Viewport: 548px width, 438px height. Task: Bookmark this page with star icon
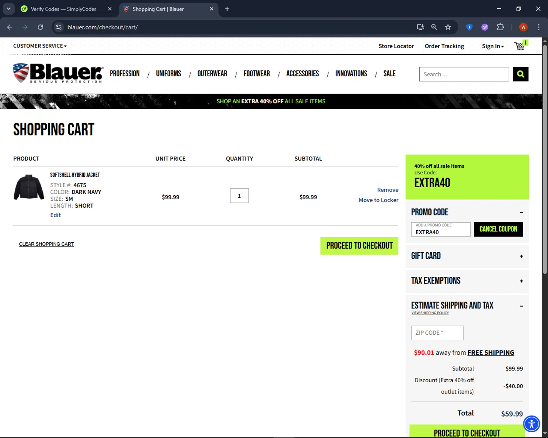(x=448, y=27)
